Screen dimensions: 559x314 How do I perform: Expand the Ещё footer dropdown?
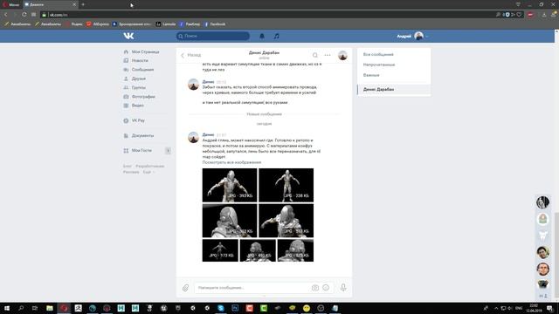pyautogui.click(x=148, y=172)
